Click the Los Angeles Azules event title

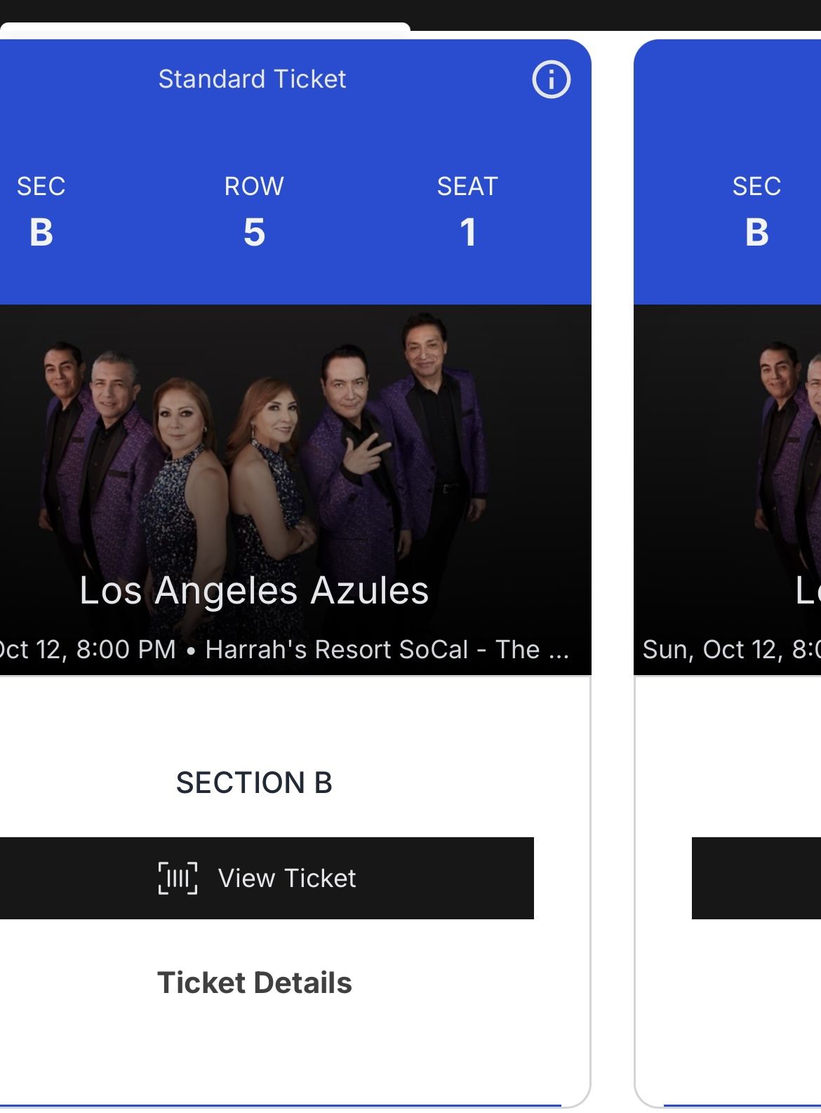point(254,590)
